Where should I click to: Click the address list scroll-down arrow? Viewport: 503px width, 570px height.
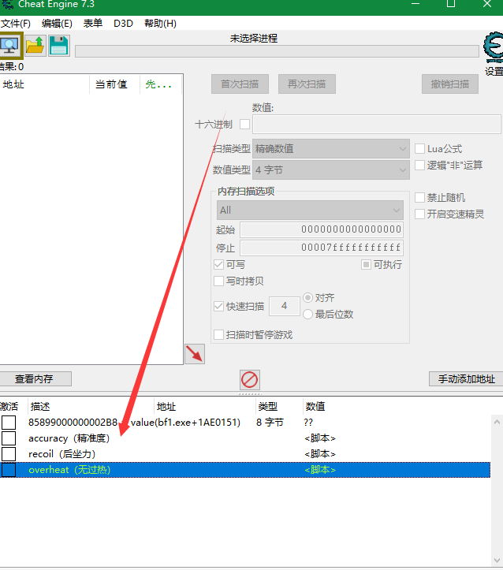(x=497, y=561)
